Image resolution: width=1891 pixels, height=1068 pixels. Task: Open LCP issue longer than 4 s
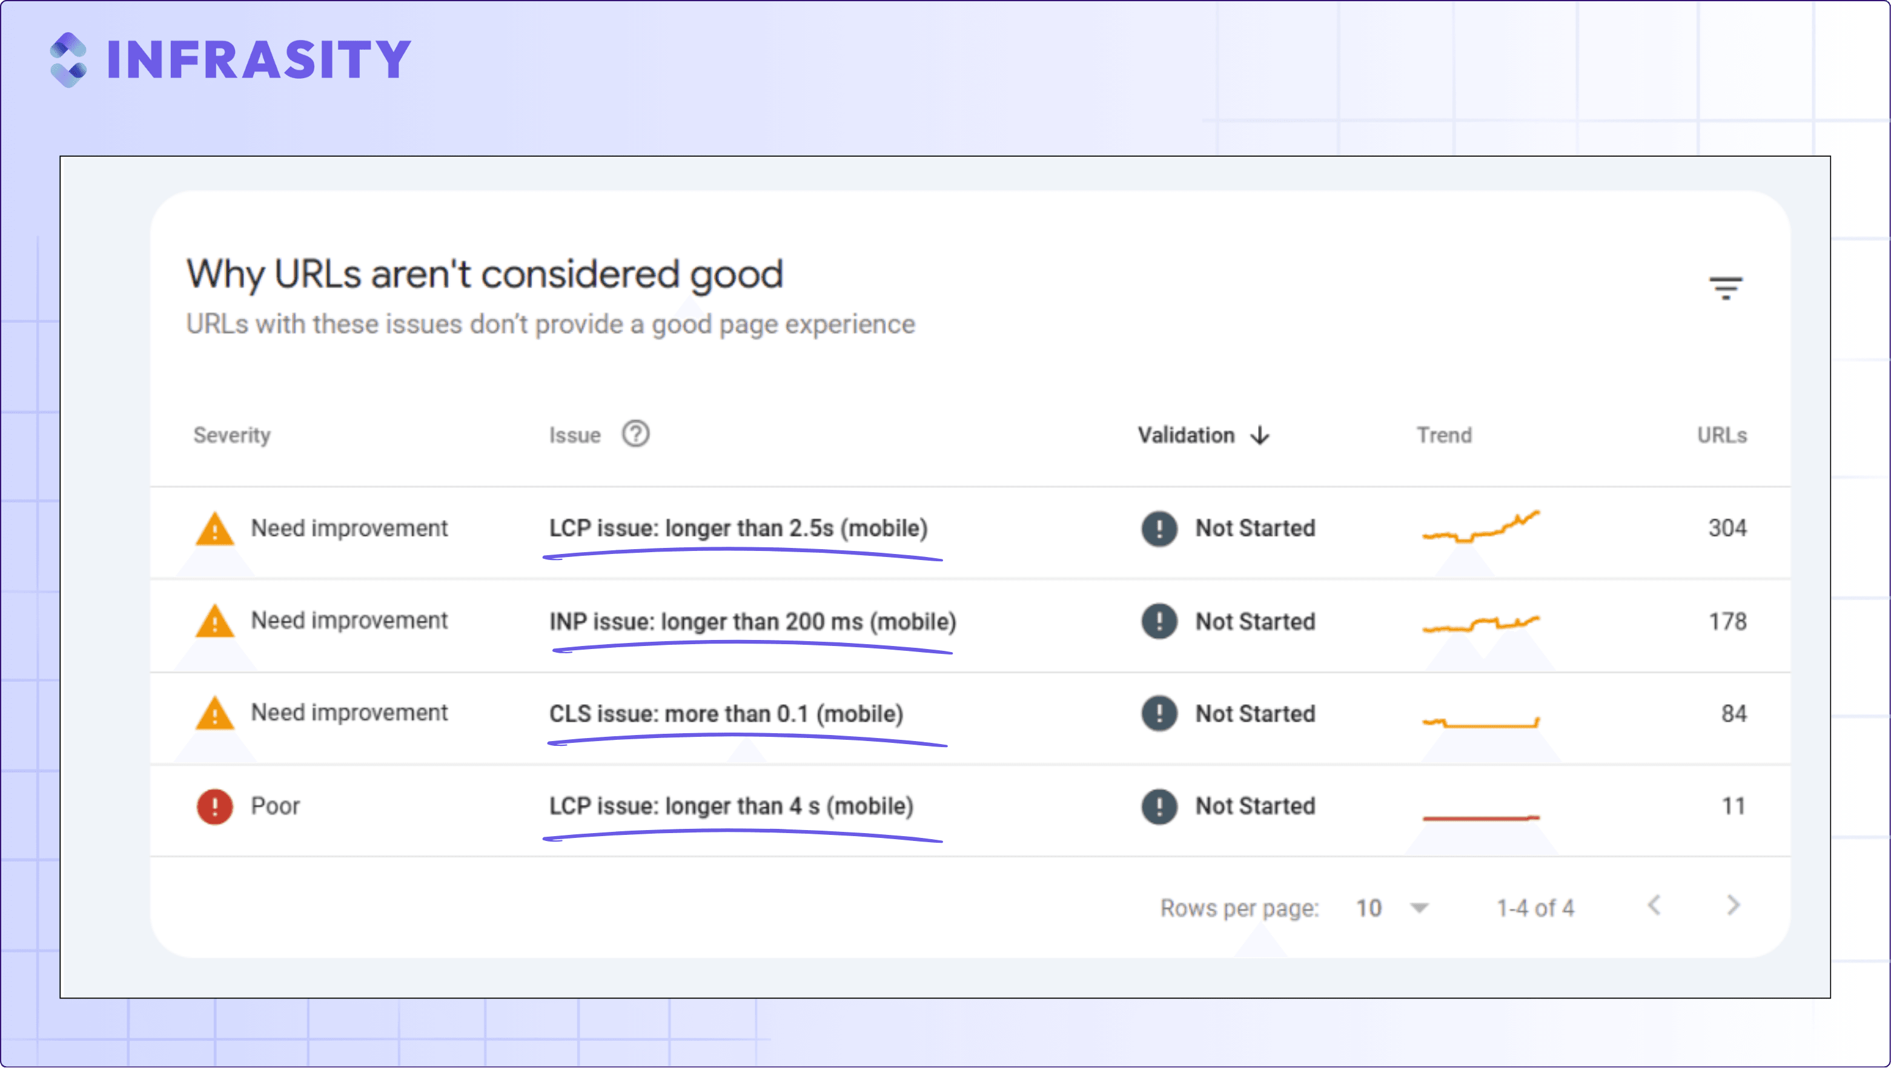tap(731, 806)
